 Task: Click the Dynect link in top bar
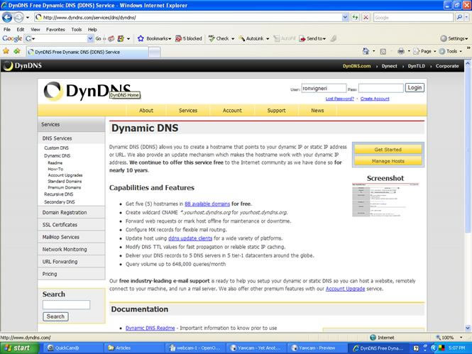click(389, 66)
